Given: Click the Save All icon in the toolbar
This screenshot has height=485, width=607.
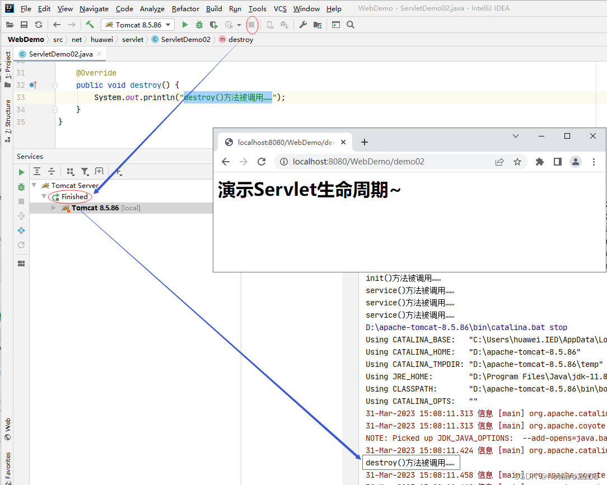Looking at the screenshot, I should 24,25.
